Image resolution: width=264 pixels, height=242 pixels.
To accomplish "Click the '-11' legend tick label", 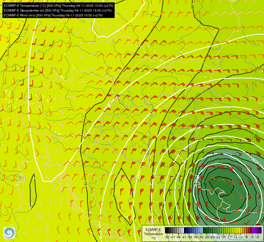I will click(241, 237).
